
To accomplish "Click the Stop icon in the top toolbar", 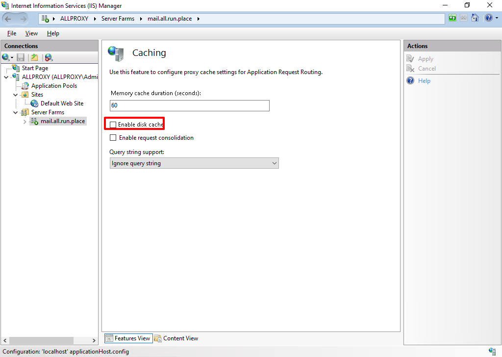I will 464,18.
